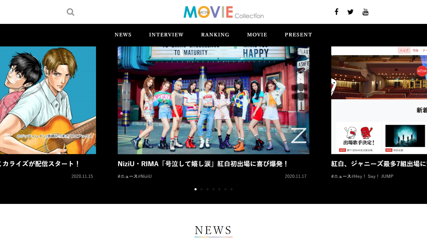Viewport: 427px width, 246px height.
Task: Select the fifth carousel dot
Action: tap(219, 189)
